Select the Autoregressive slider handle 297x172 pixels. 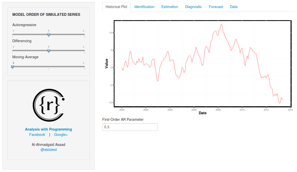49,35
